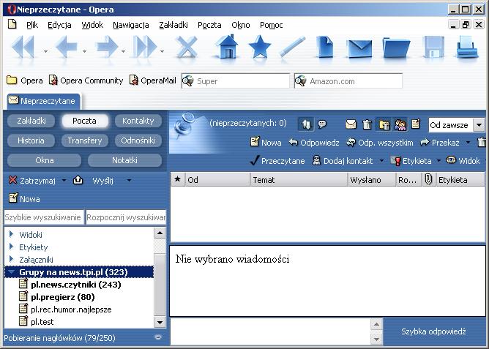Click the Odpowiedz reply button

click(x=314, y=143)
